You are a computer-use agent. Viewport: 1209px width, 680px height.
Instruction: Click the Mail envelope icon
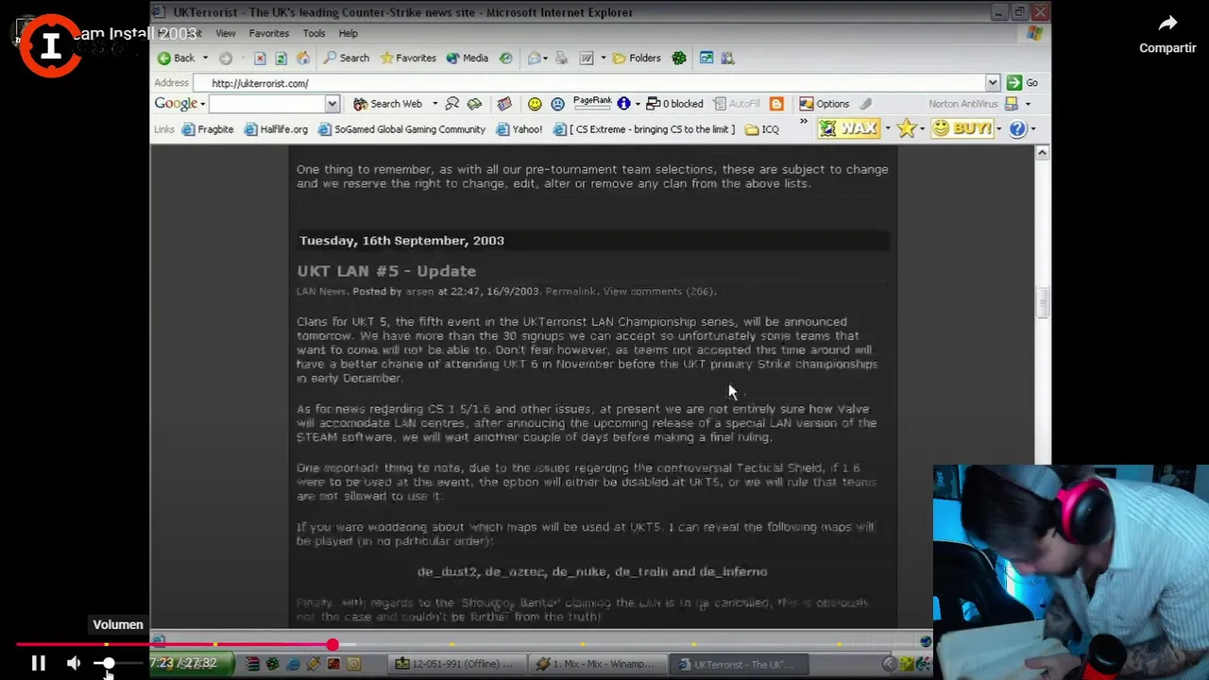pyautogui.click(x=535, y=59)
